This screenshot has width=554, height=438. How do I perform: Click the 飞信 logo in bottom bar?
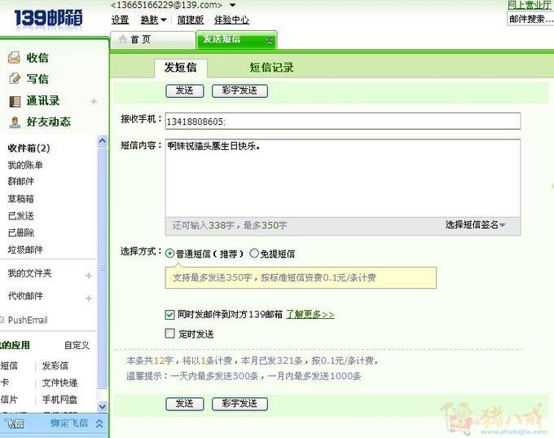coord(15,423)
